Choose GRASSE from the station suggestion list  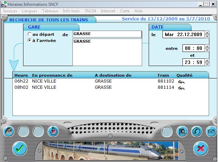(82, 41)
